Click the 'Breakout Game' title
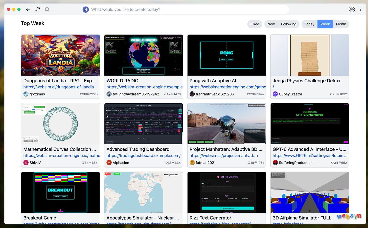The width and height of the screenshot is (368, 228). [40, 218]
